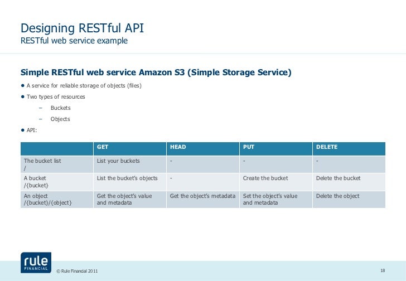Click the 'A bucket /{bucket}' row label
Image resolution: width=406 pixels, height=281 pixels.
point(57,182)
